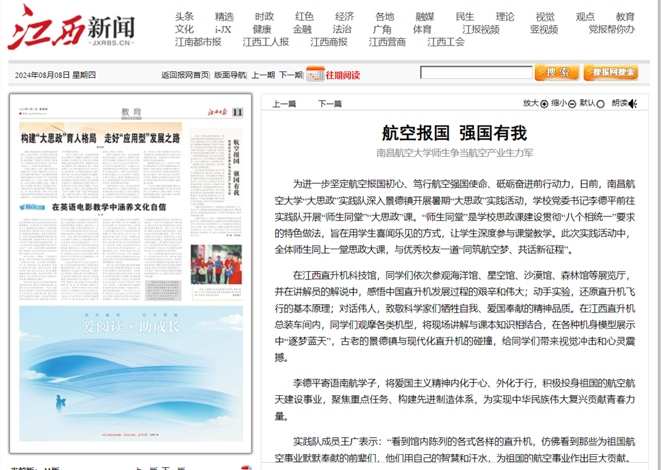Click the 默认 default size circle icon
The image size is (661, 470).
click(x=600, y=104)
